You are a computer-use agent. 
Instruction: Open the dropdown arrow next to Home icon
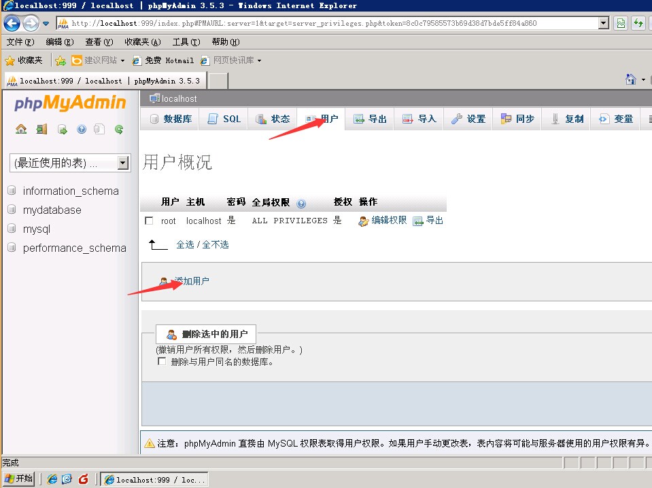click(x=643, y=79)
